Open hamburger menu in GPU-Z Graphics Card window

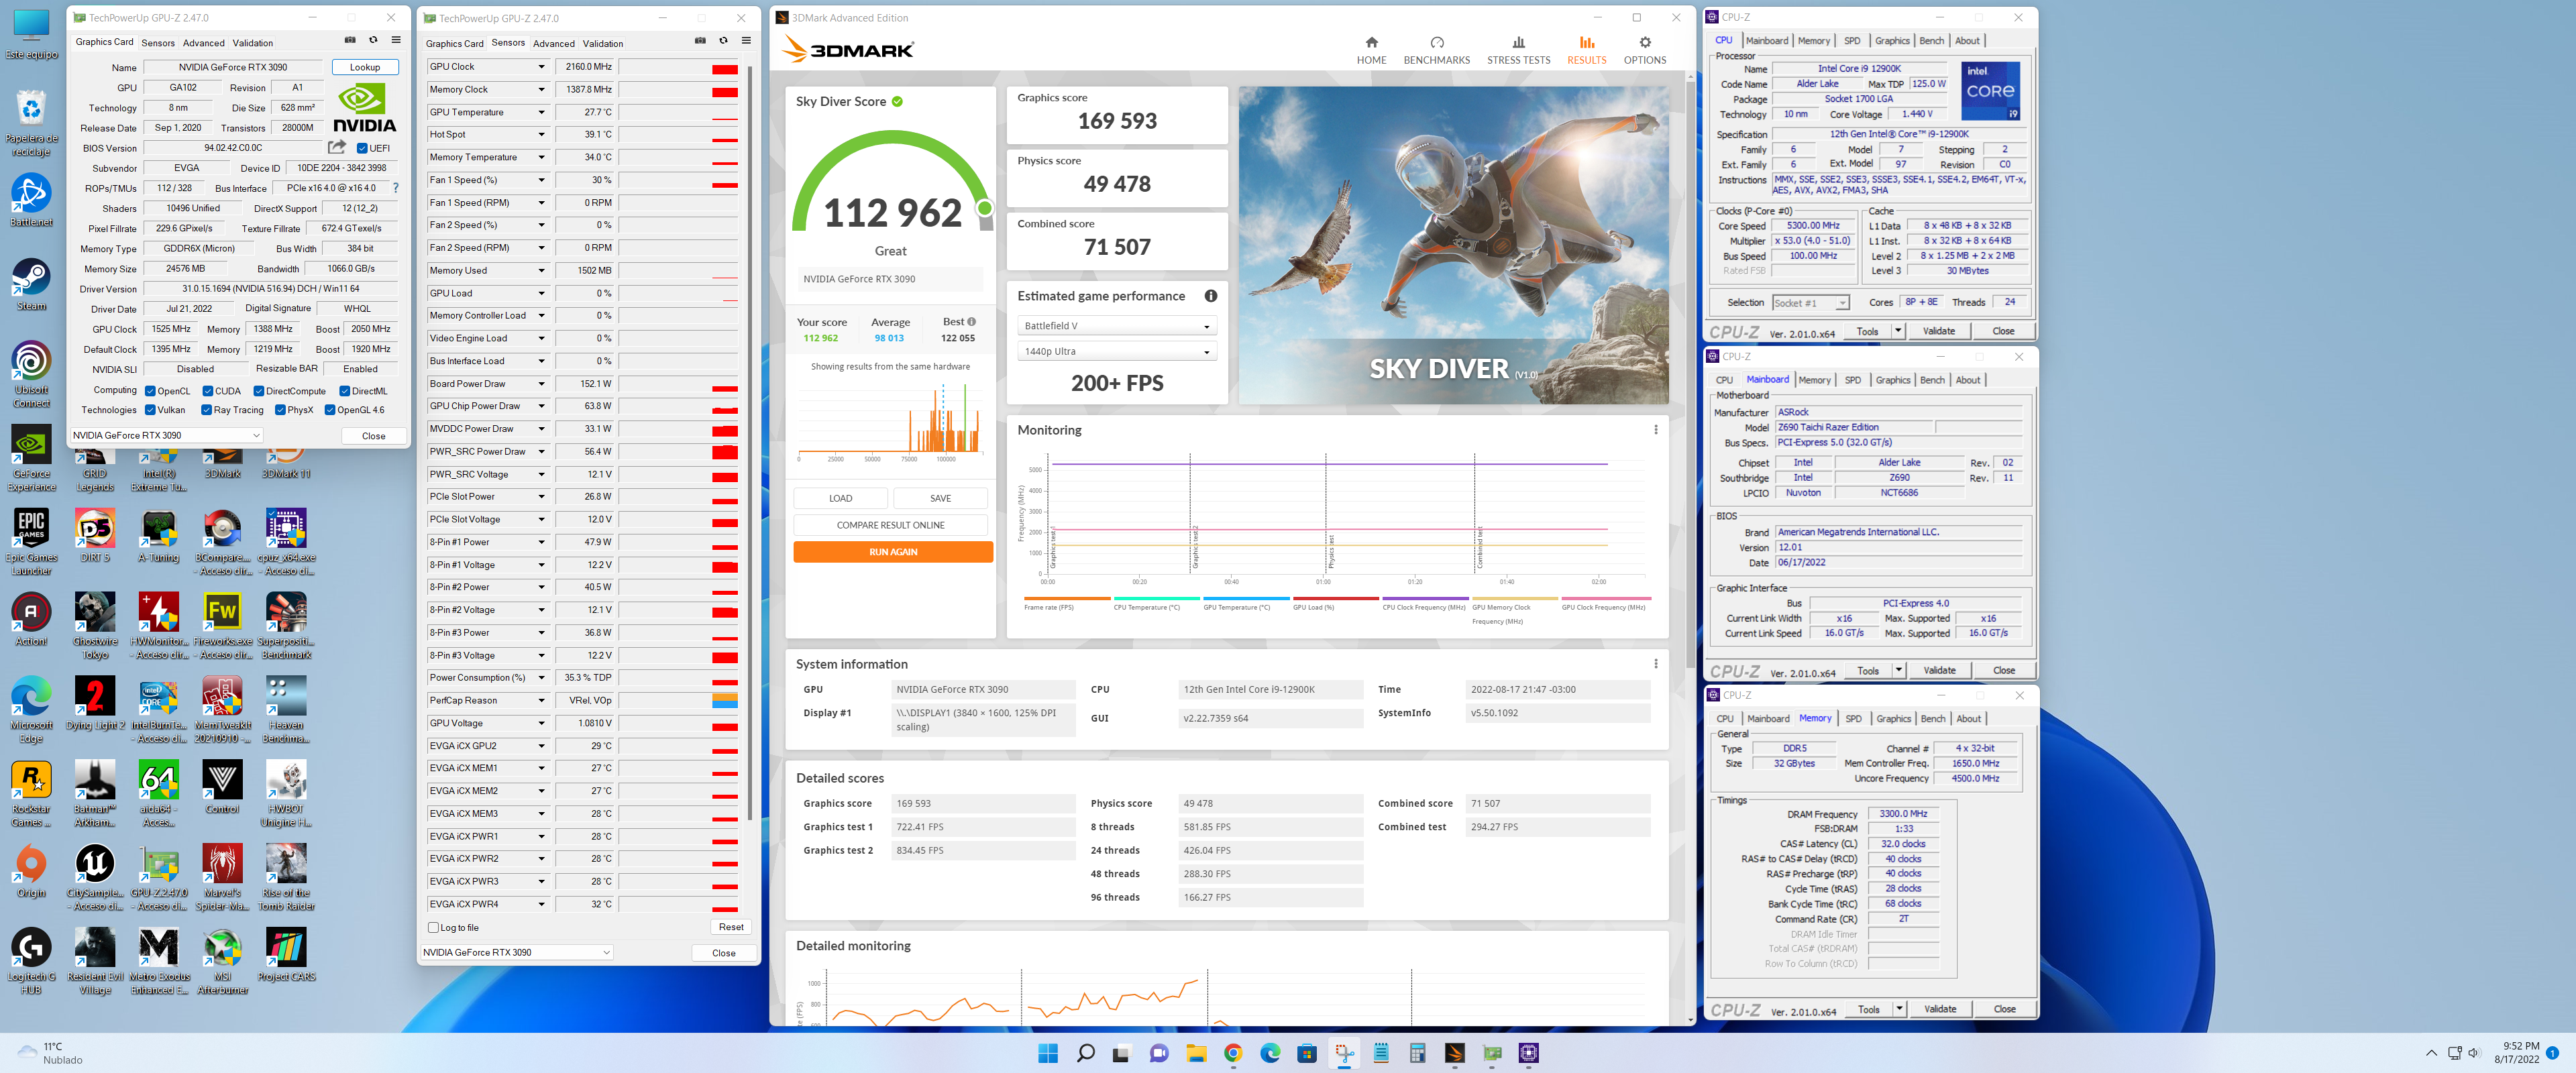396,40
